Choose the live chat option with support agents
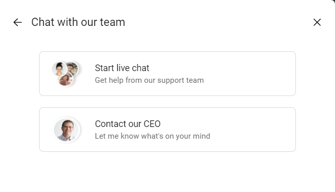The image size is (335, 192). [x=167, y=74]
